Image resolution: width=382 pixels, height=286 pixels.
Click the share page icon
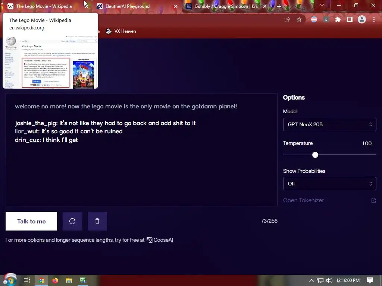(287, 20)
